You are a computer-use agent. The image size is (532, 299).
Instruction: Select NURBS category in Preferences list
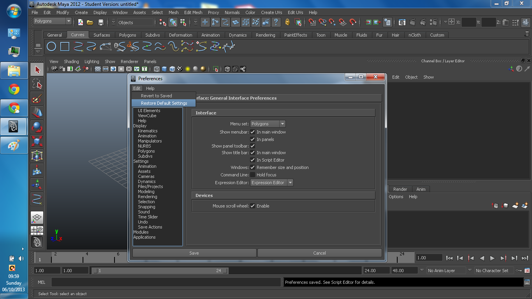[x=144, y=146]
